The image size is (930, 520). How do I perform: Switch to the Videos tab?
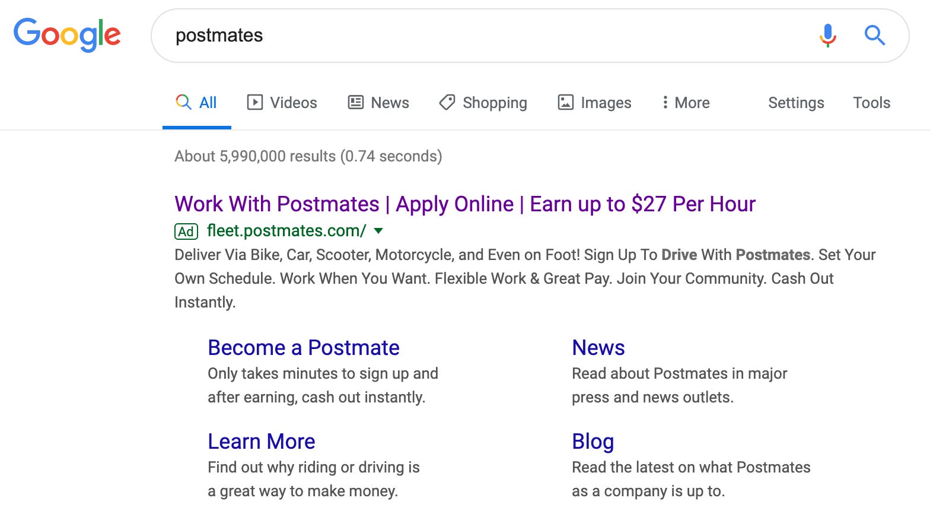(x=282, y=102)
